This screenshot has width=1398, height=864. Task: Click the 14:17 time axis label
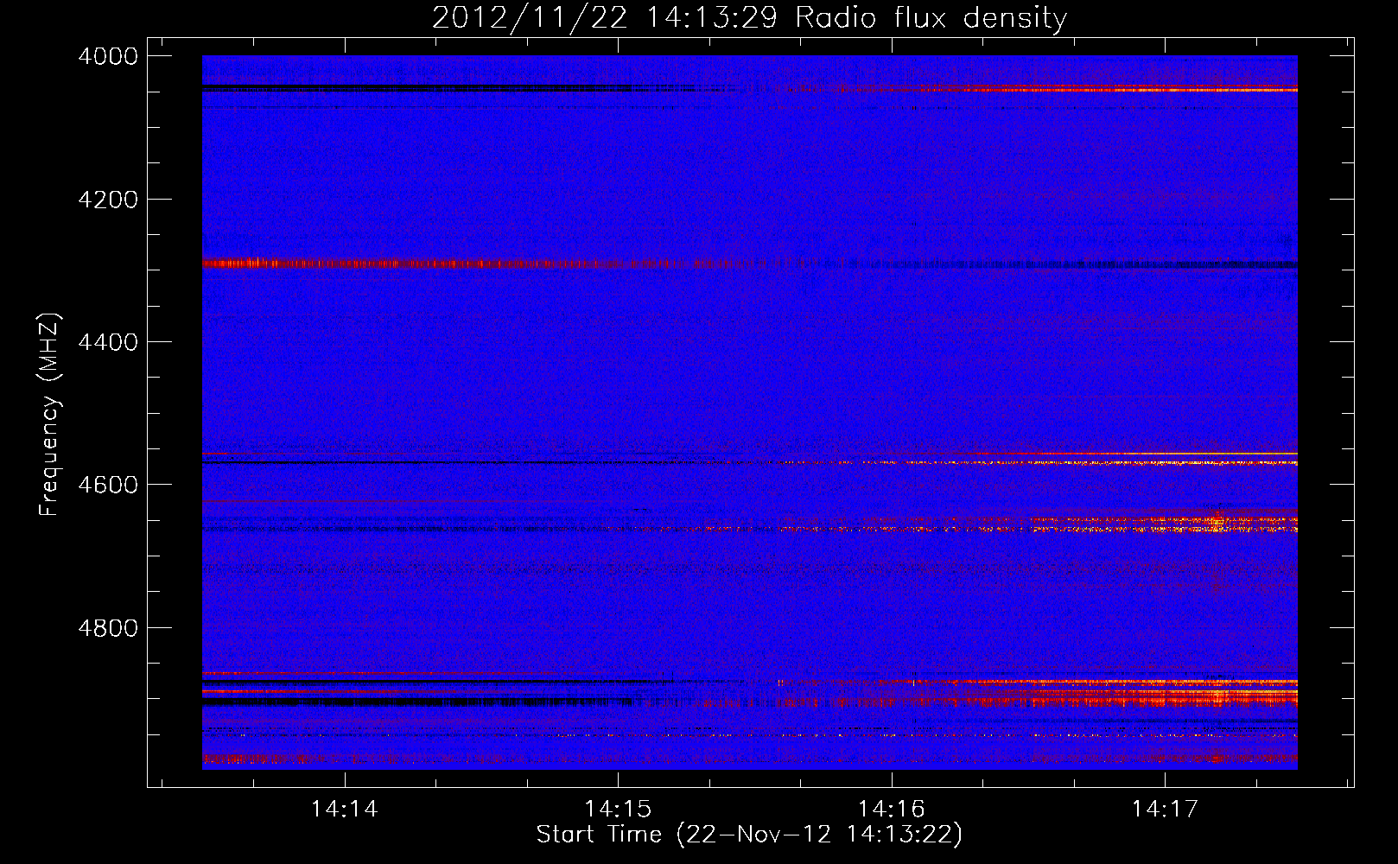(x=1165, y=809)
